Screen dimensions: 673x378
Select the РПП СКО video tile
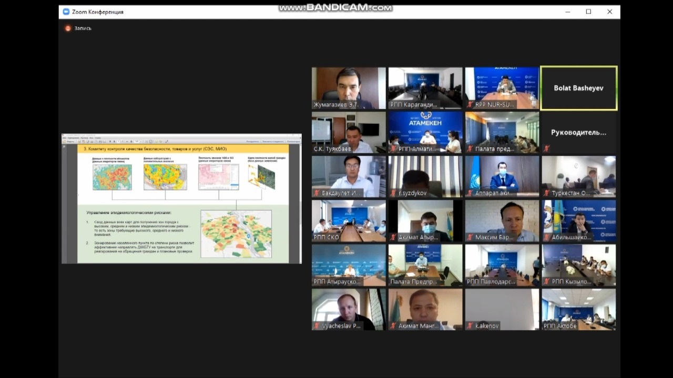click(348, 218)
